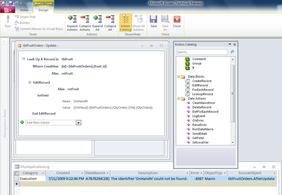This screenshot has width=282, height=195.
Task: Select OnError action
Action: (198, 120)
